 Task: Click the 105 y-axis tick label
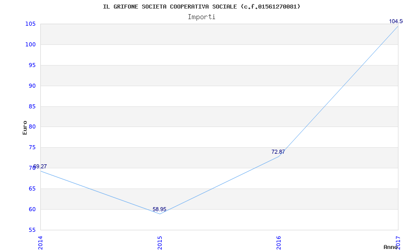click(x=30, y=24)
